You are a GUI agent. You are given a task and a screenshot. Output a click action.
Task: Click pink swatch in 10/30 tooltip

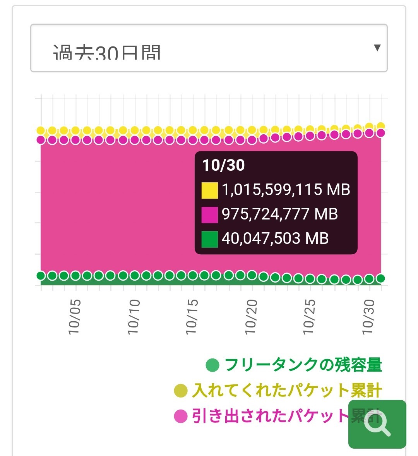[210, 215]
